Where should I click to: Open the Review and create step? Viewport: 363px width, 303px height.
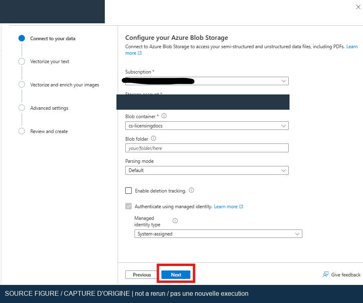coord(49,131)
